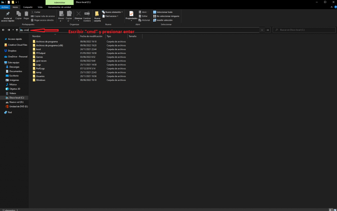The width and height of the screenshot is (337, 211).
Task: Click the Anclar al acceso rápido pin icon
Action: (8, 14)
